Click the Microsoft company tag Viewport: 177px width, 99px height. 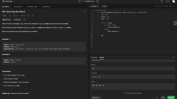(x=7, y=20)
